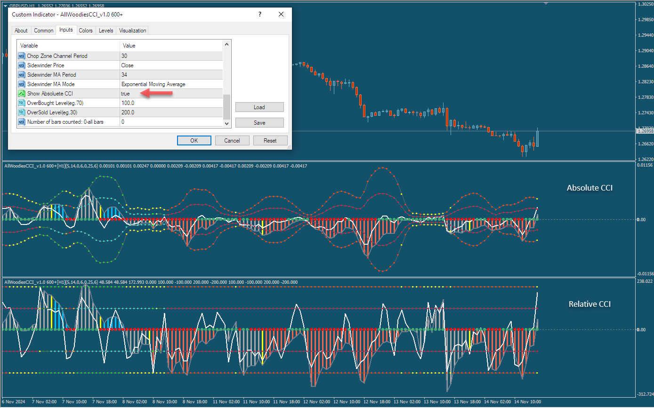The width and height of the screenshot is (654, 408).
Task: Click the help question mark in dialog title bar
Action: coord(259,15)
